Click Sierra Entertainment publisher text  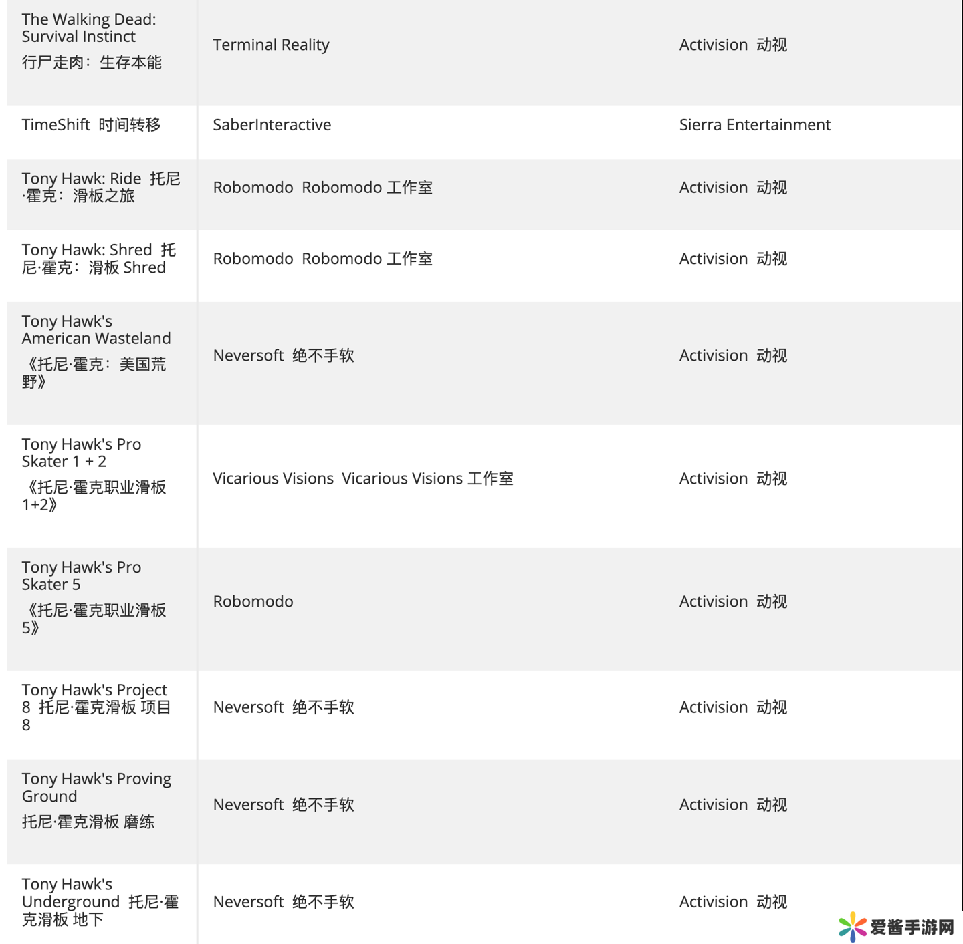(754, 125)
